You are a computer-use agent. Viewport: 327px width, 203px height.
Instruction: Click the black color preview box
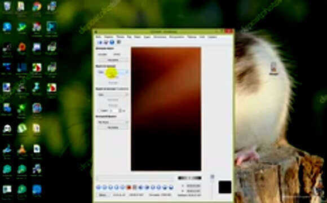[225, 187]
